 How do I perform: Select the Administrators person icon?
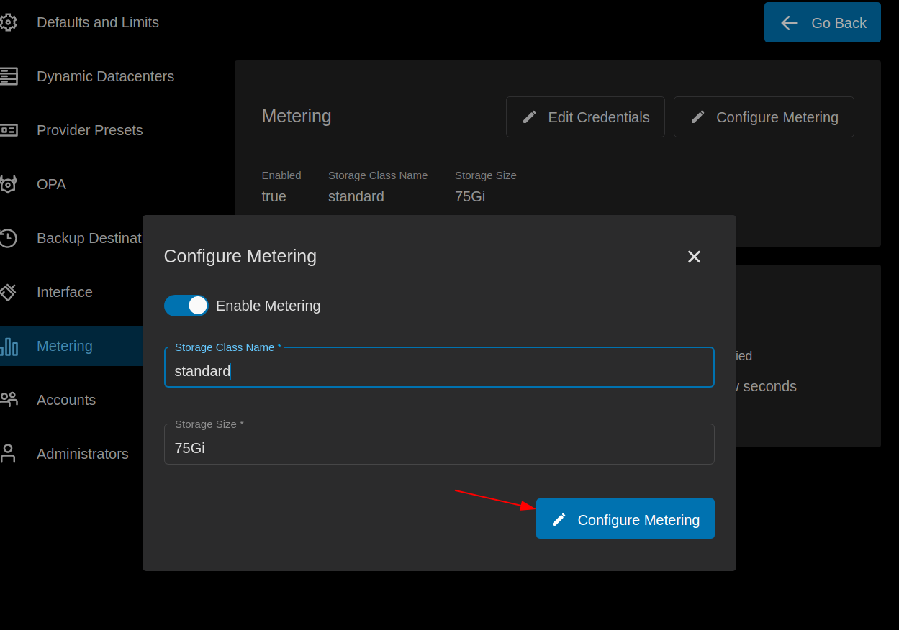(x=9, y=454)
